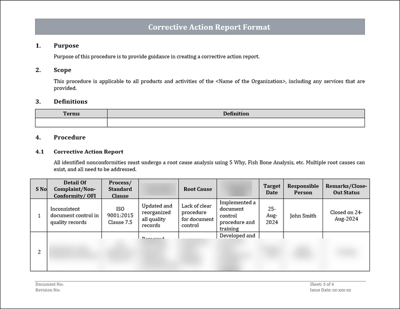
Task: Click the 'Updated and reorganized all quality records' cell
Action: [x=158, y=215]
